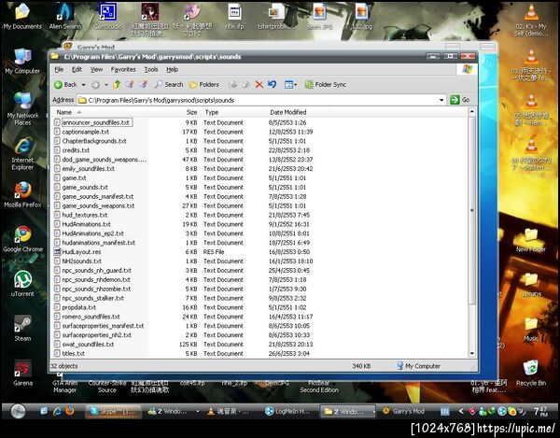Open Steam desktop icon
This screenshot has height=438, width=560.
tap(22, 328)
